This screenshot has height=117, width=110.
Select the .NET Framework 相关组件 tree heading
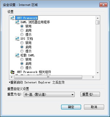33,72
